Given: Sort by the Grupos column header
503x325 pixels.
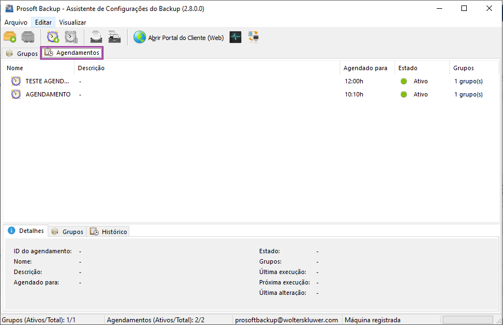Looking at the screenshot, I should [474, 68].
